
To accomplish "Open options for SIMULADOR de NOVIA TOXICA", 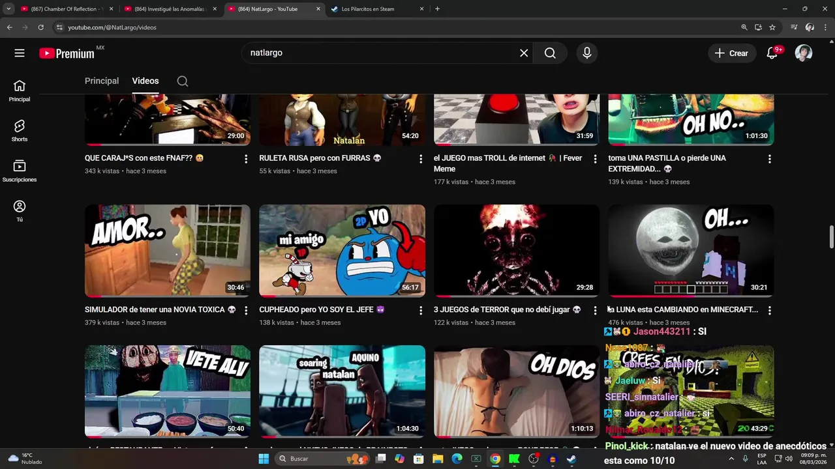I will 246,311.
